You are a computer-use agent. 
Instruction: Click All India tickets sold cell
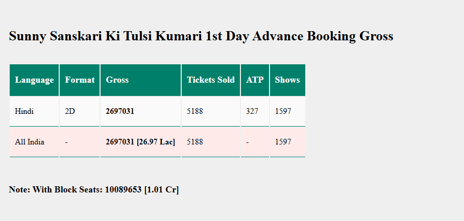(x=195, y=142)
